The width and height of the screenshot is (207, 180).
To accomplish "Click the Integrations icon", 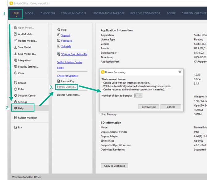I will (x=15, y=61).
